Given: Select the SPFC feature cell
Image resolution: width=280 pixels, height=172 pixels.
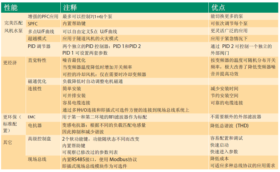Looking at the screenshot, I should click(x=33, y=24).
